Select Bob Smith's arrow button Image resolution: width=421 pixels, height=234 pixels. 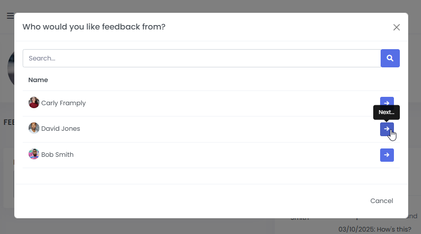tap(387, 155)
